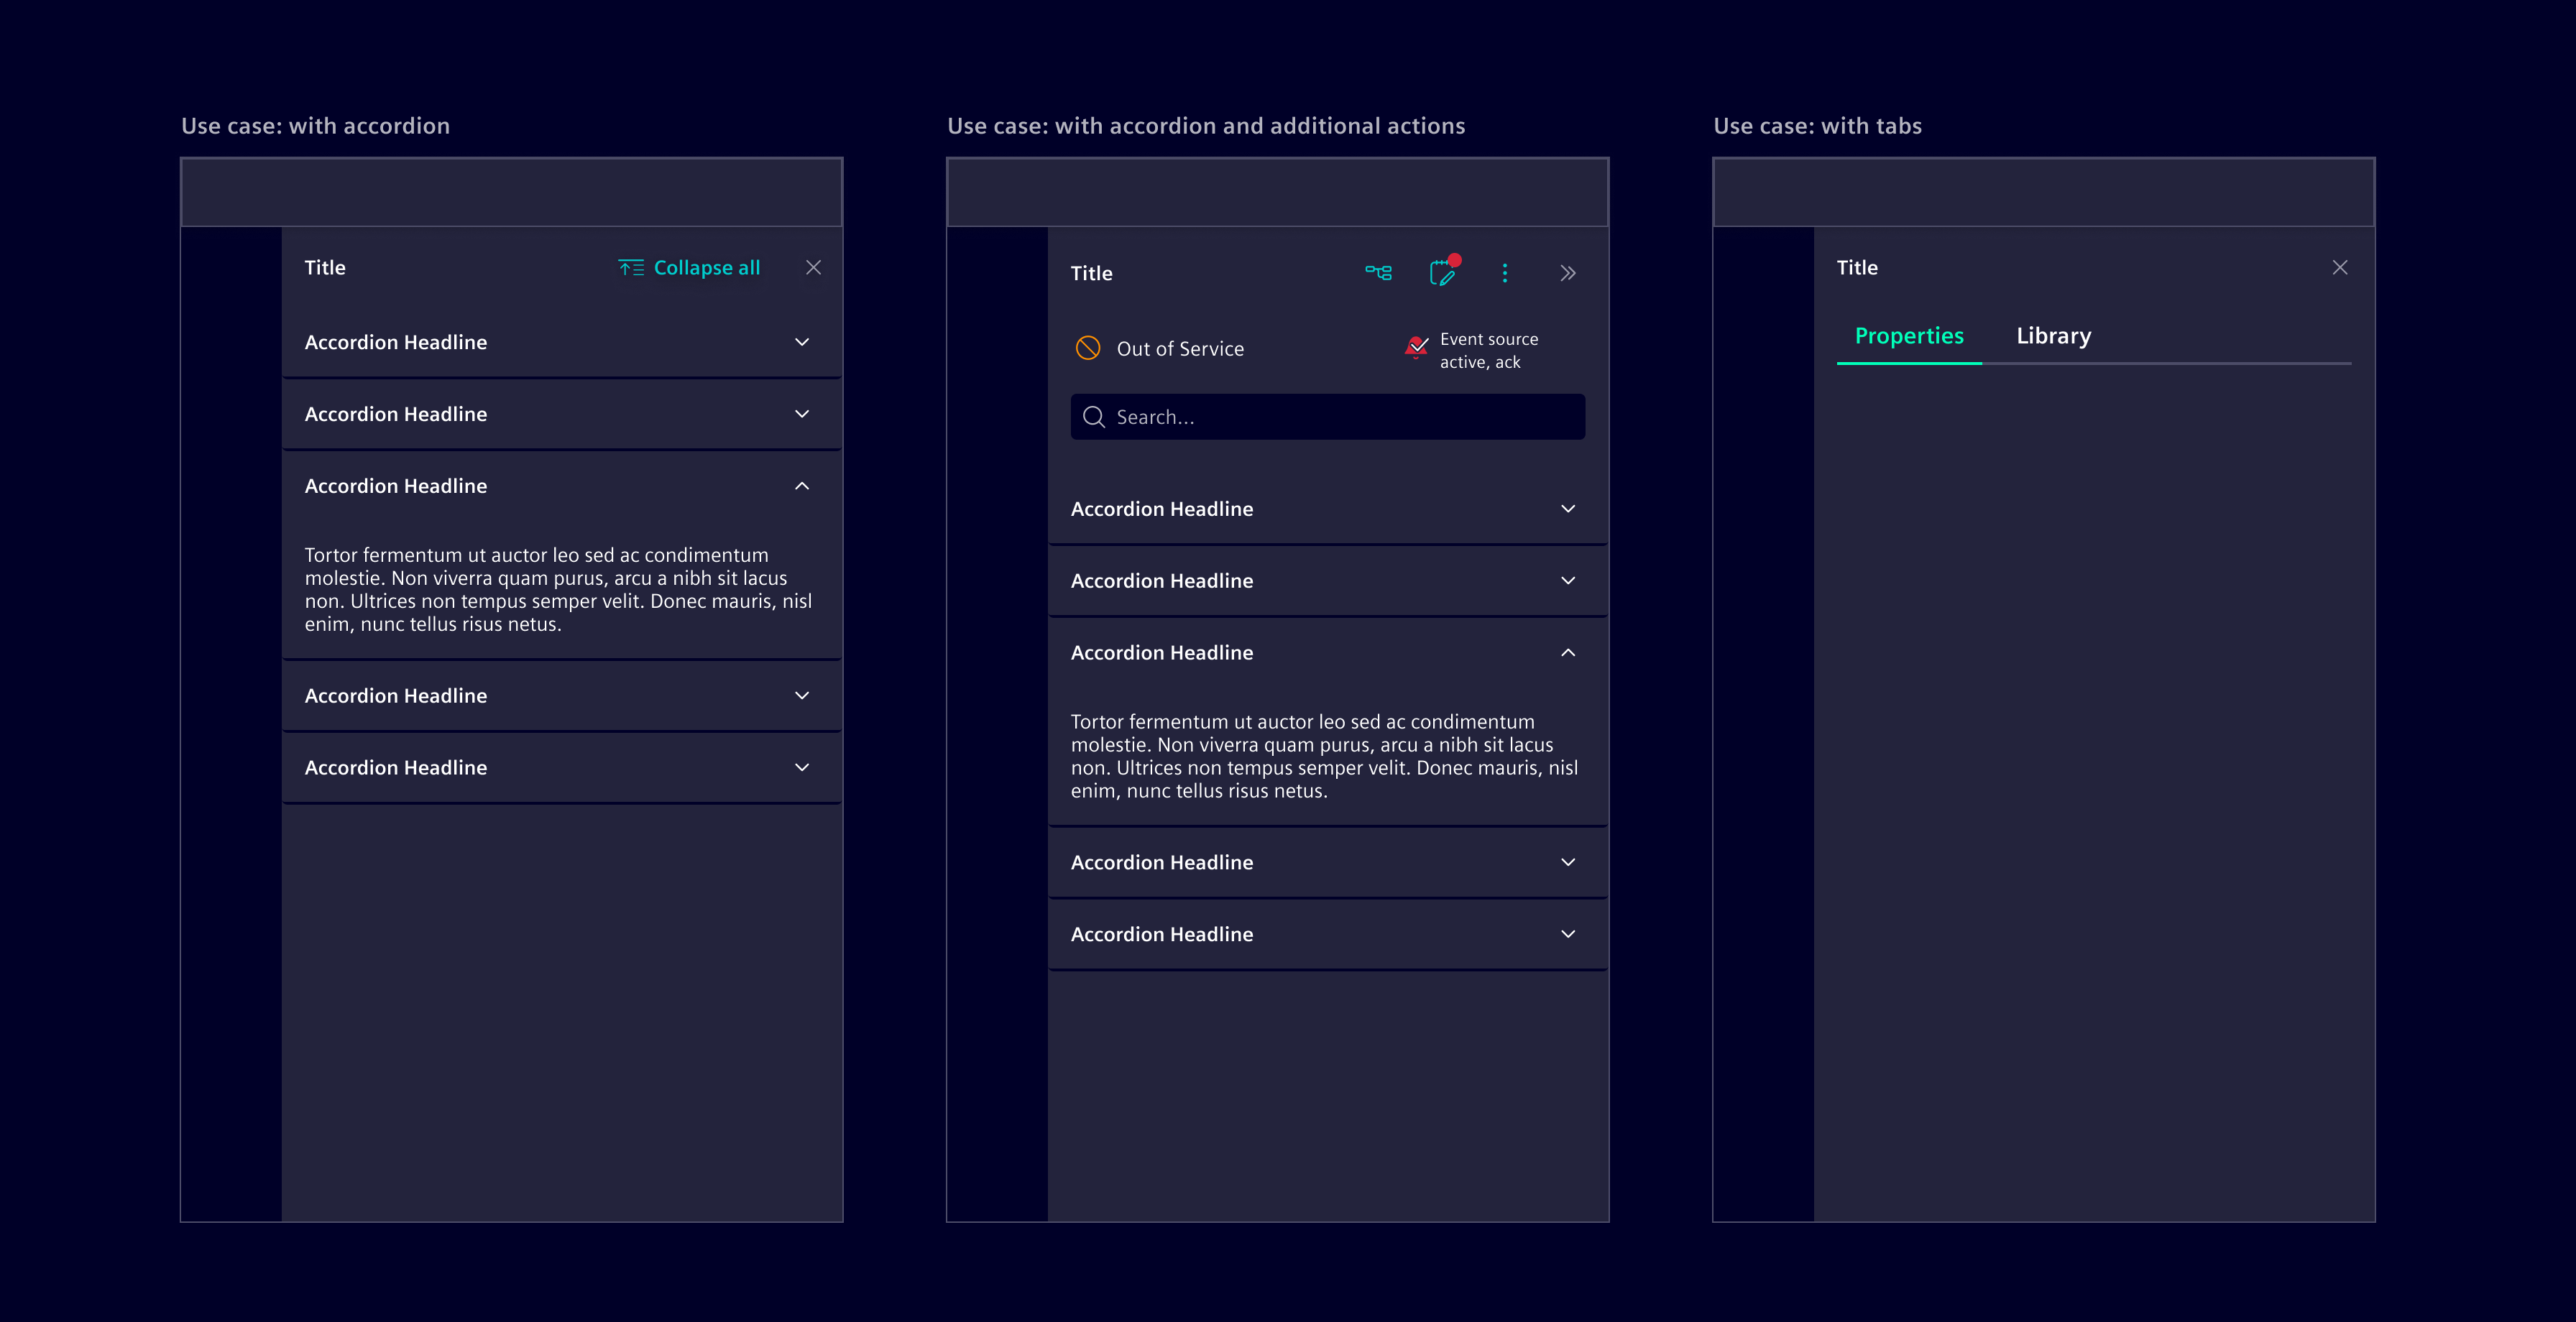This screenshot has height=1322, width=2576.
Task: Click the orange Out of Service icon
Action: tap(1087, 348)
